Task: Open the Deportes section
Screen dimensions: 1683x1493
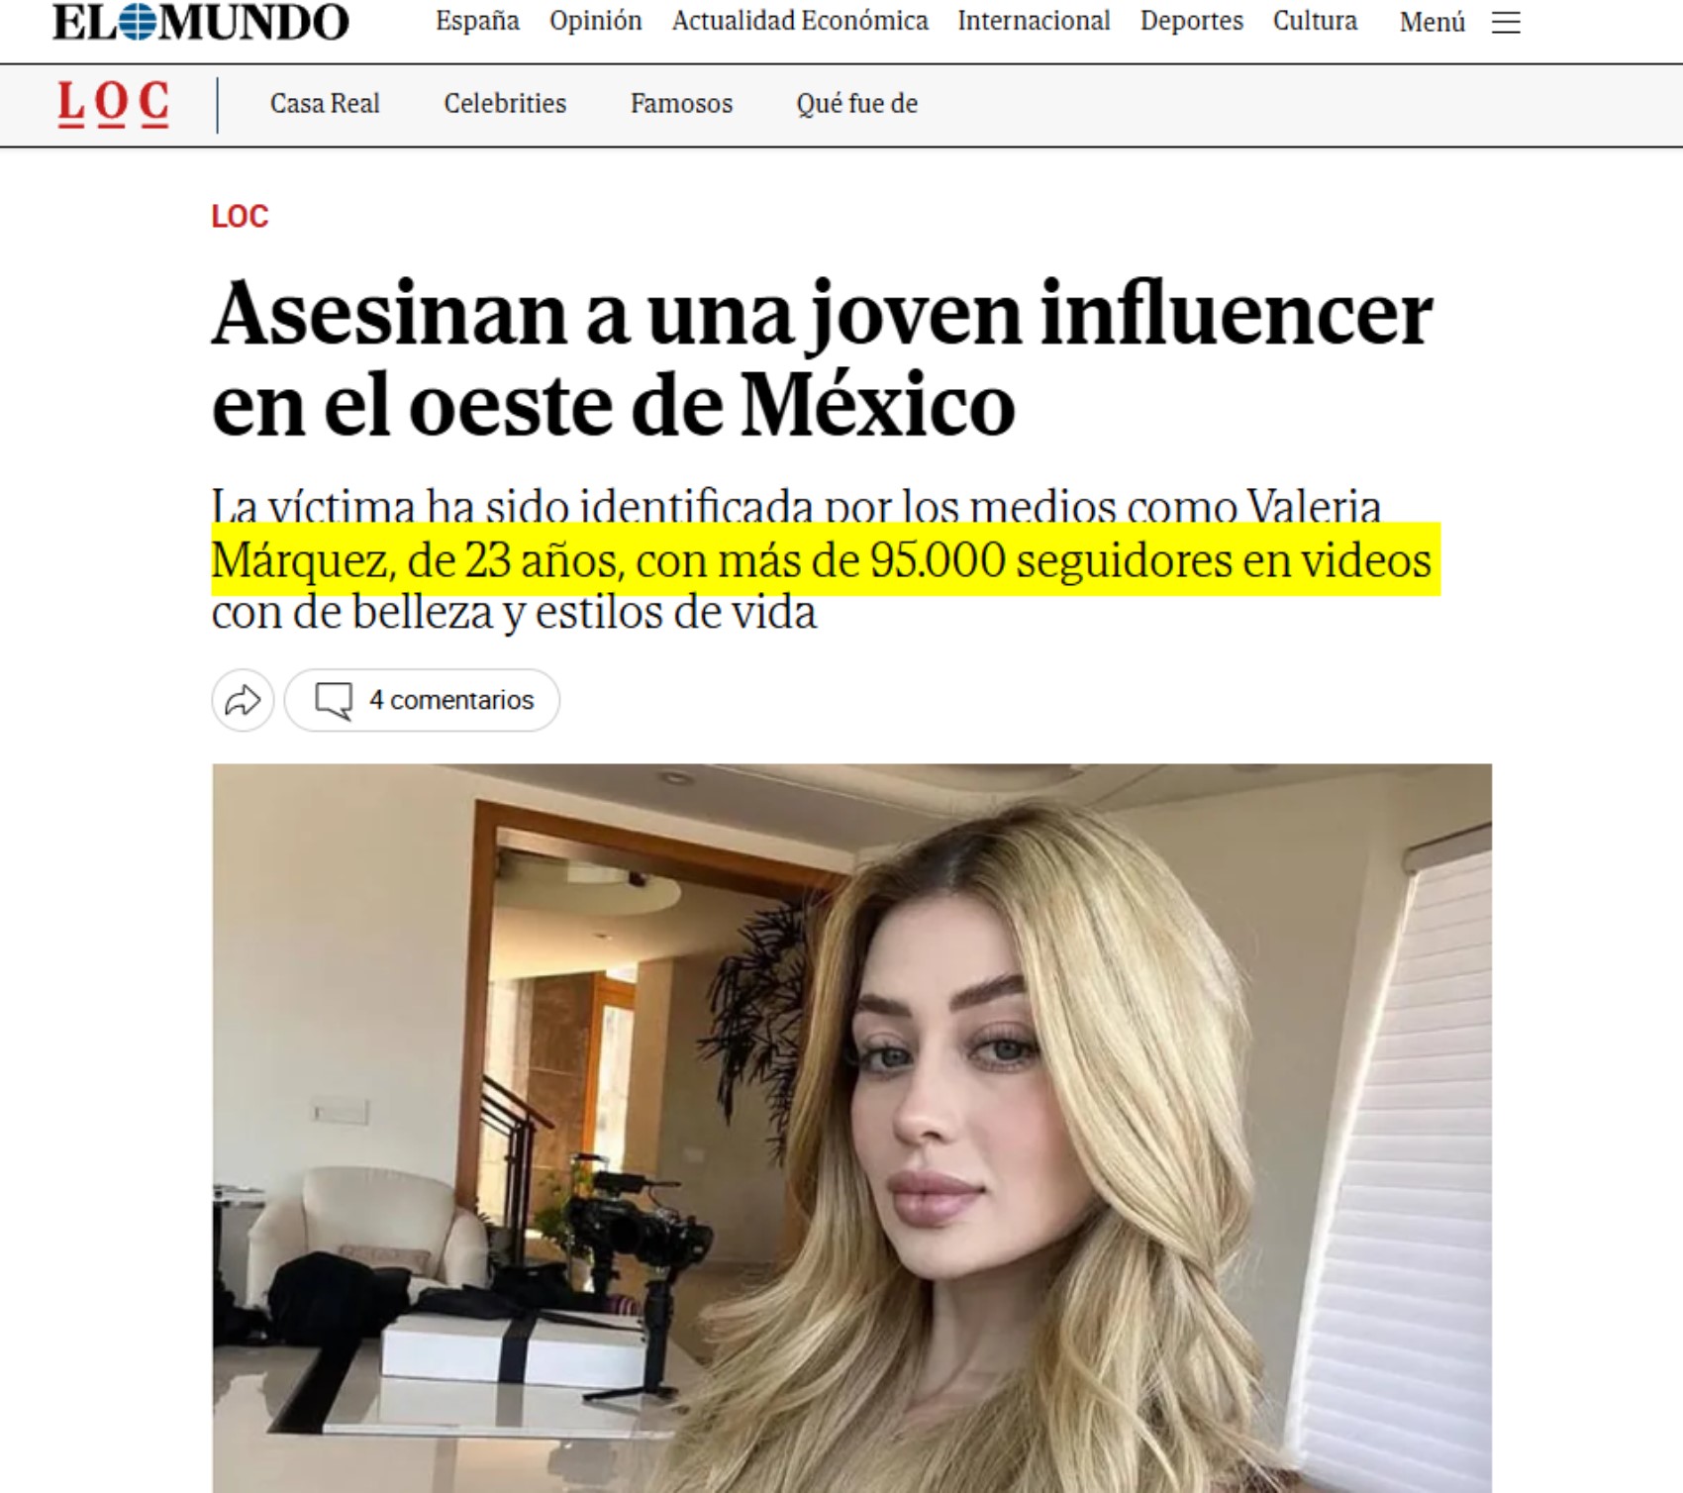Action: (1192, 21)
